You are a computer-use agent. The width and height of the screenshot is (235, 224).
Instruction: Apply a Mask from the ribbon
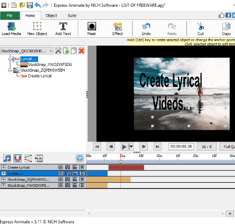(x=91, y=29)
